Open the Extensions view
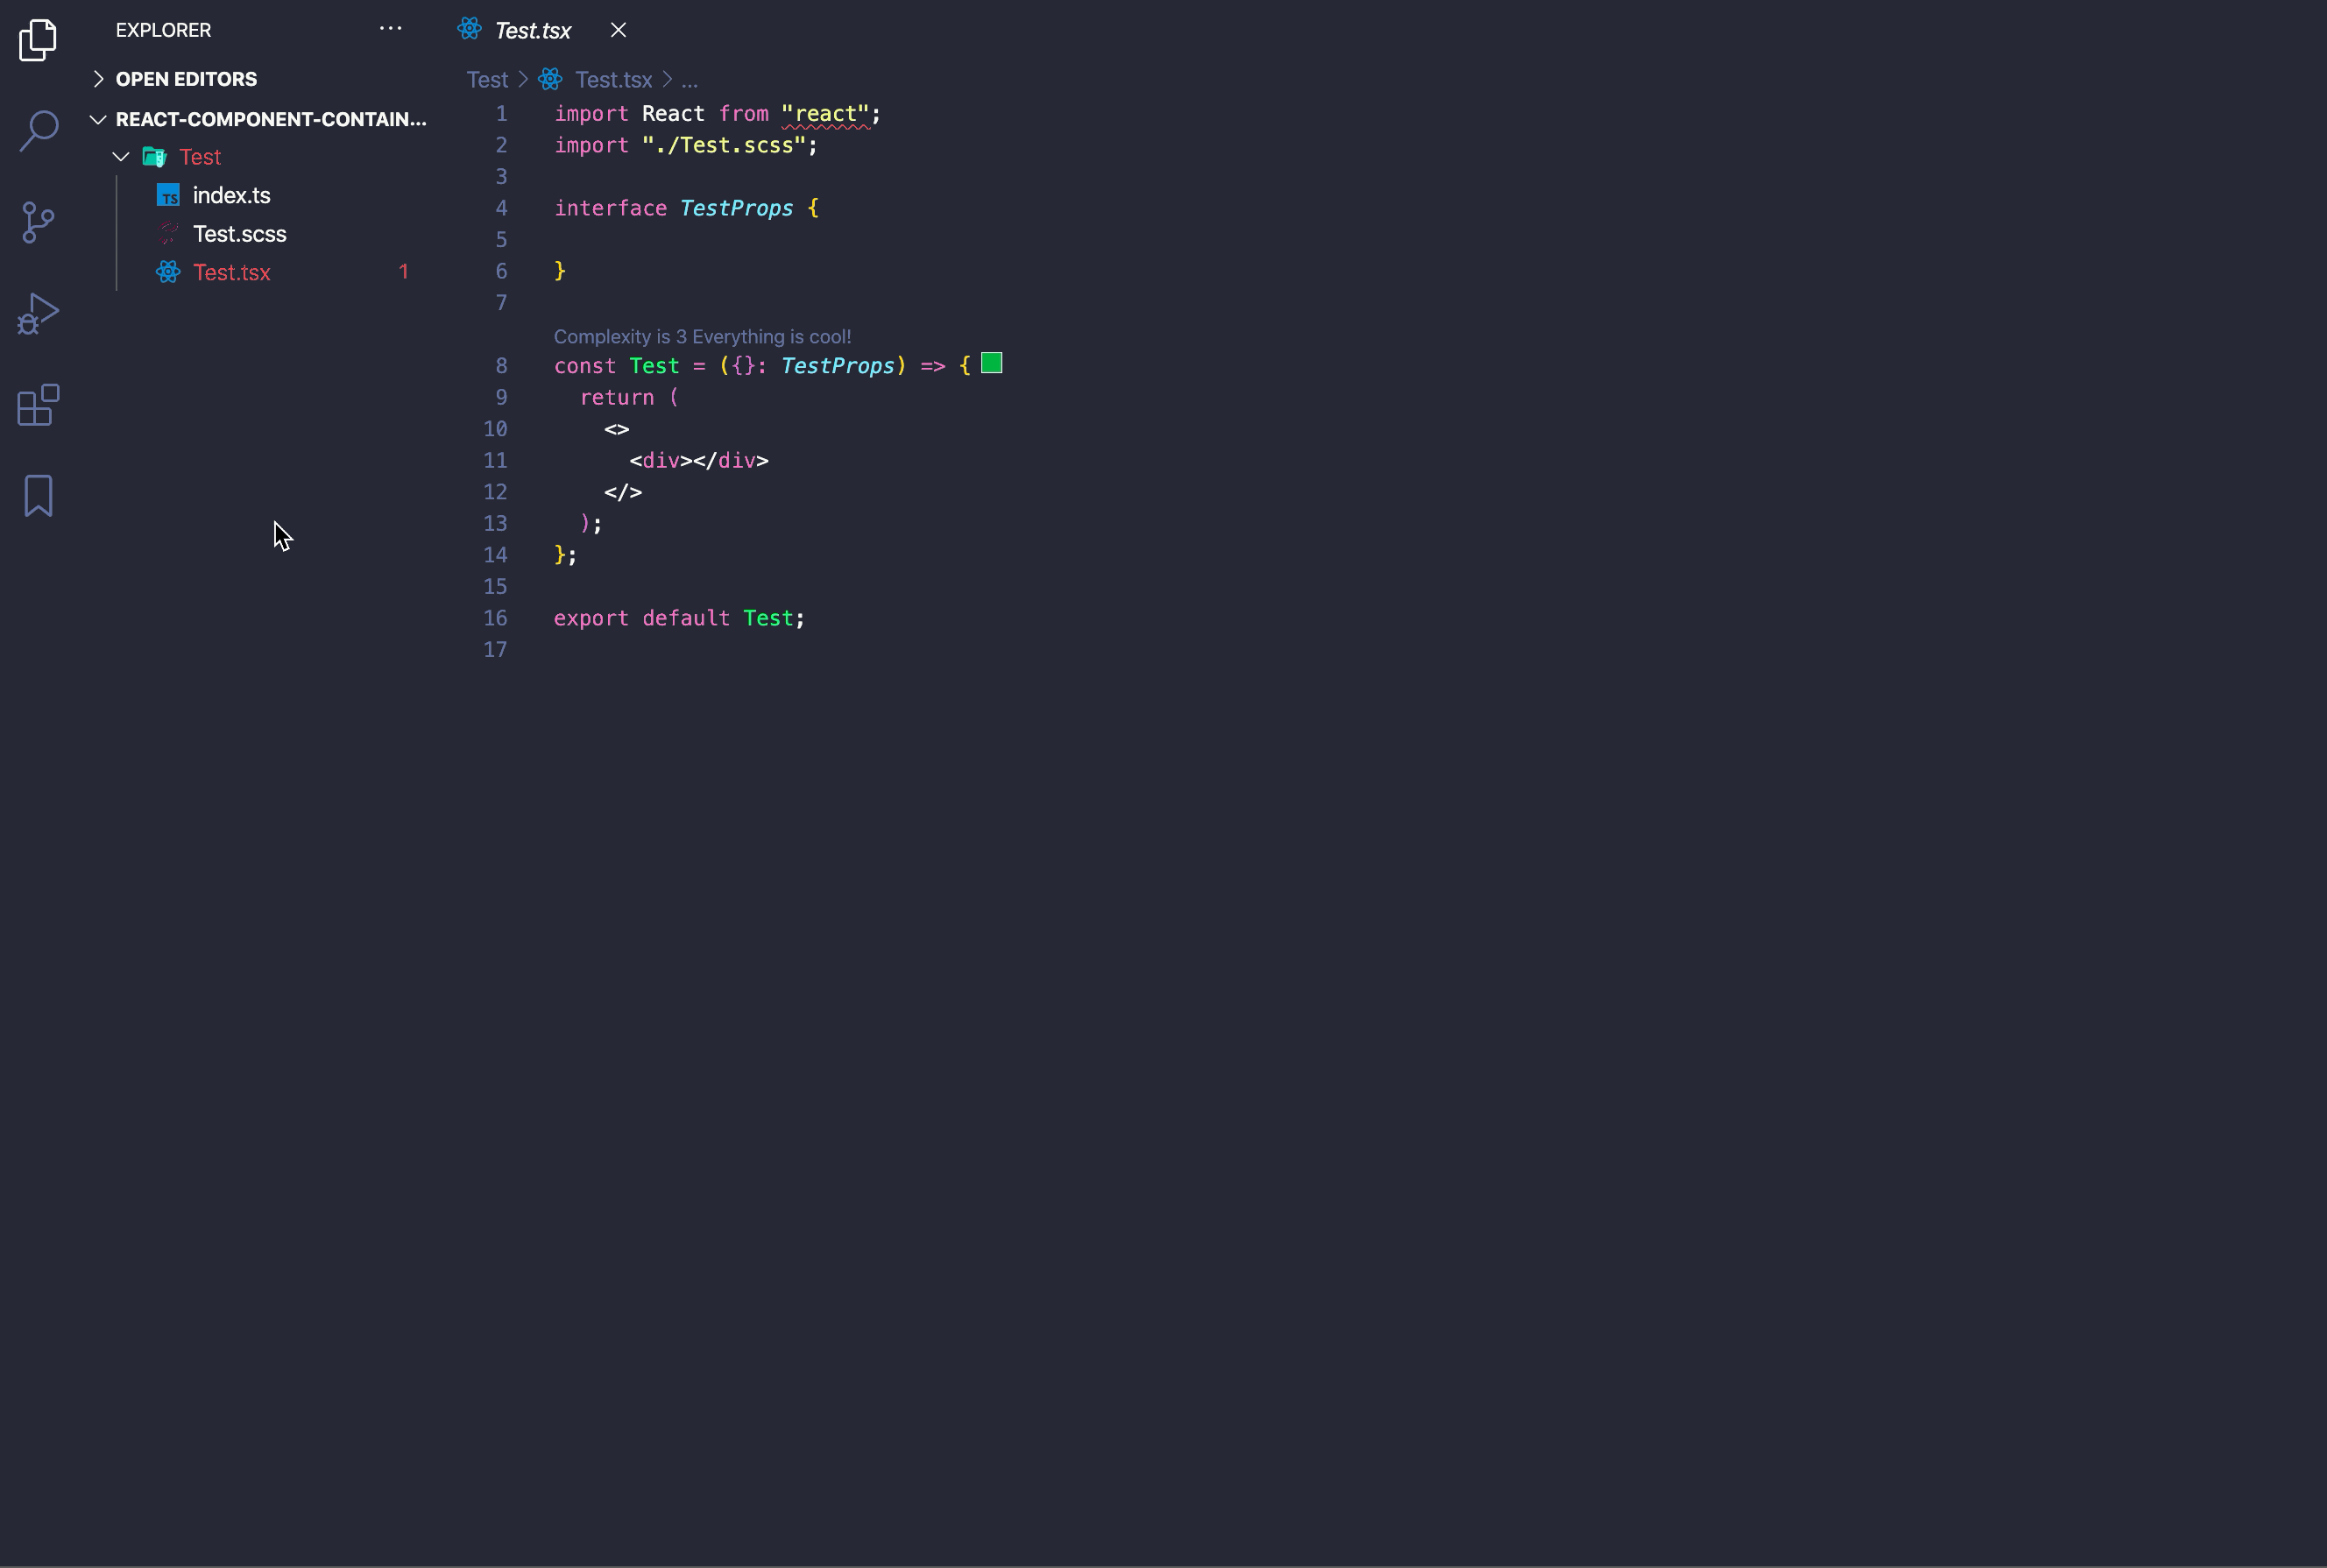2327x1568 pixels. pyautogui.click(x=38, y=405)
